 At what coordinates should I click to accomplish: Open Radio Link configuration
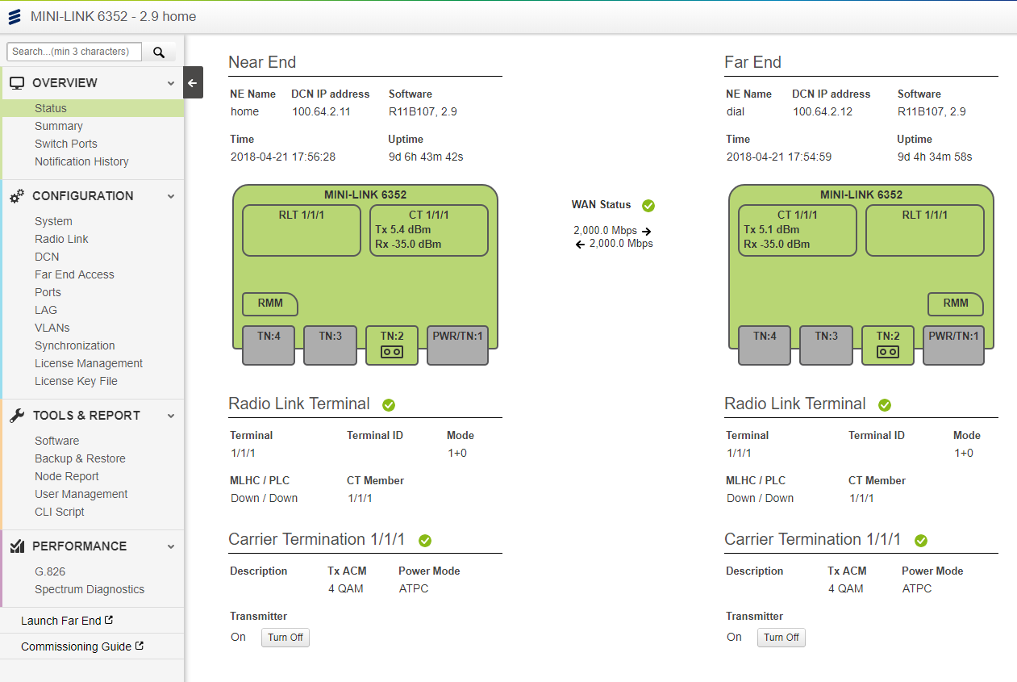[61, 239]
